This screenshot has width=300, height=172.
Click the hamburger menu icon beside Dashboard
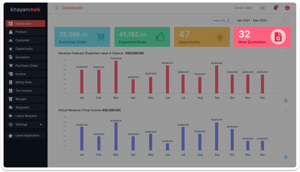point(57,8)
